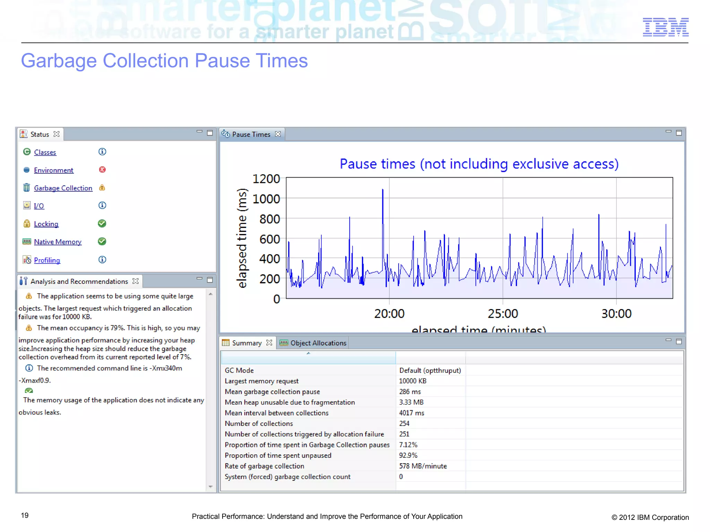Screen dimensions: 710x532
Task: Click the Native Memory chip icon
Action: click(27, 242)
